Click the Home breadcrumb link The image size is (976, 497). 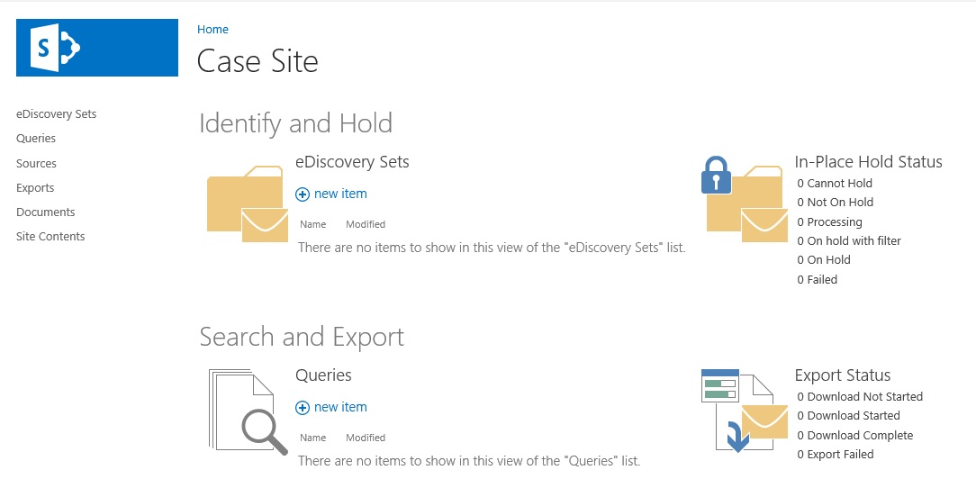tap(212, 30)
